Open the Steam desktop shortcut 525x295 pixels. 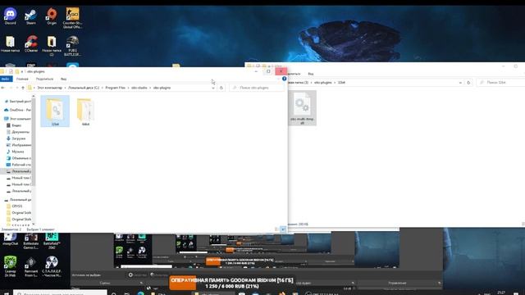[x=31, y=16]
